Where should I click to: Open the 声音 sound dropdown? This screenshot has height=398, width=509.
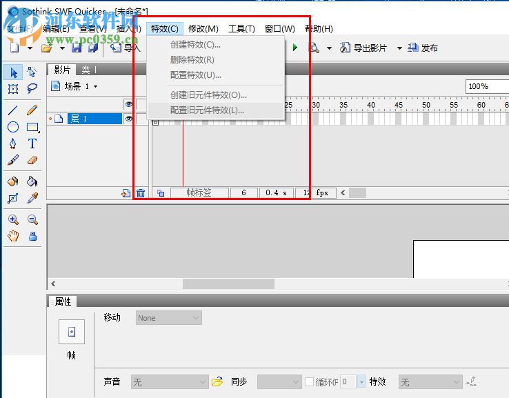170,381
